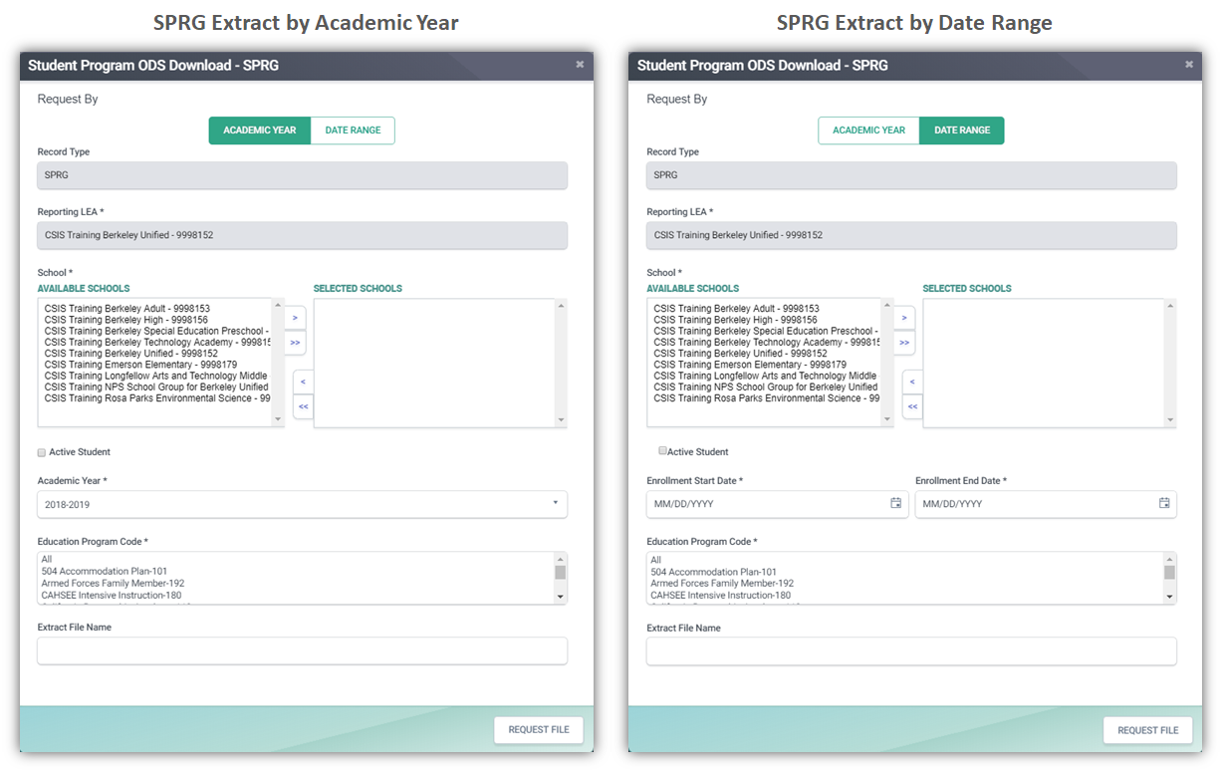Check Active Student in the Date Range form
Screen dimensions: 1222x772
661,450
